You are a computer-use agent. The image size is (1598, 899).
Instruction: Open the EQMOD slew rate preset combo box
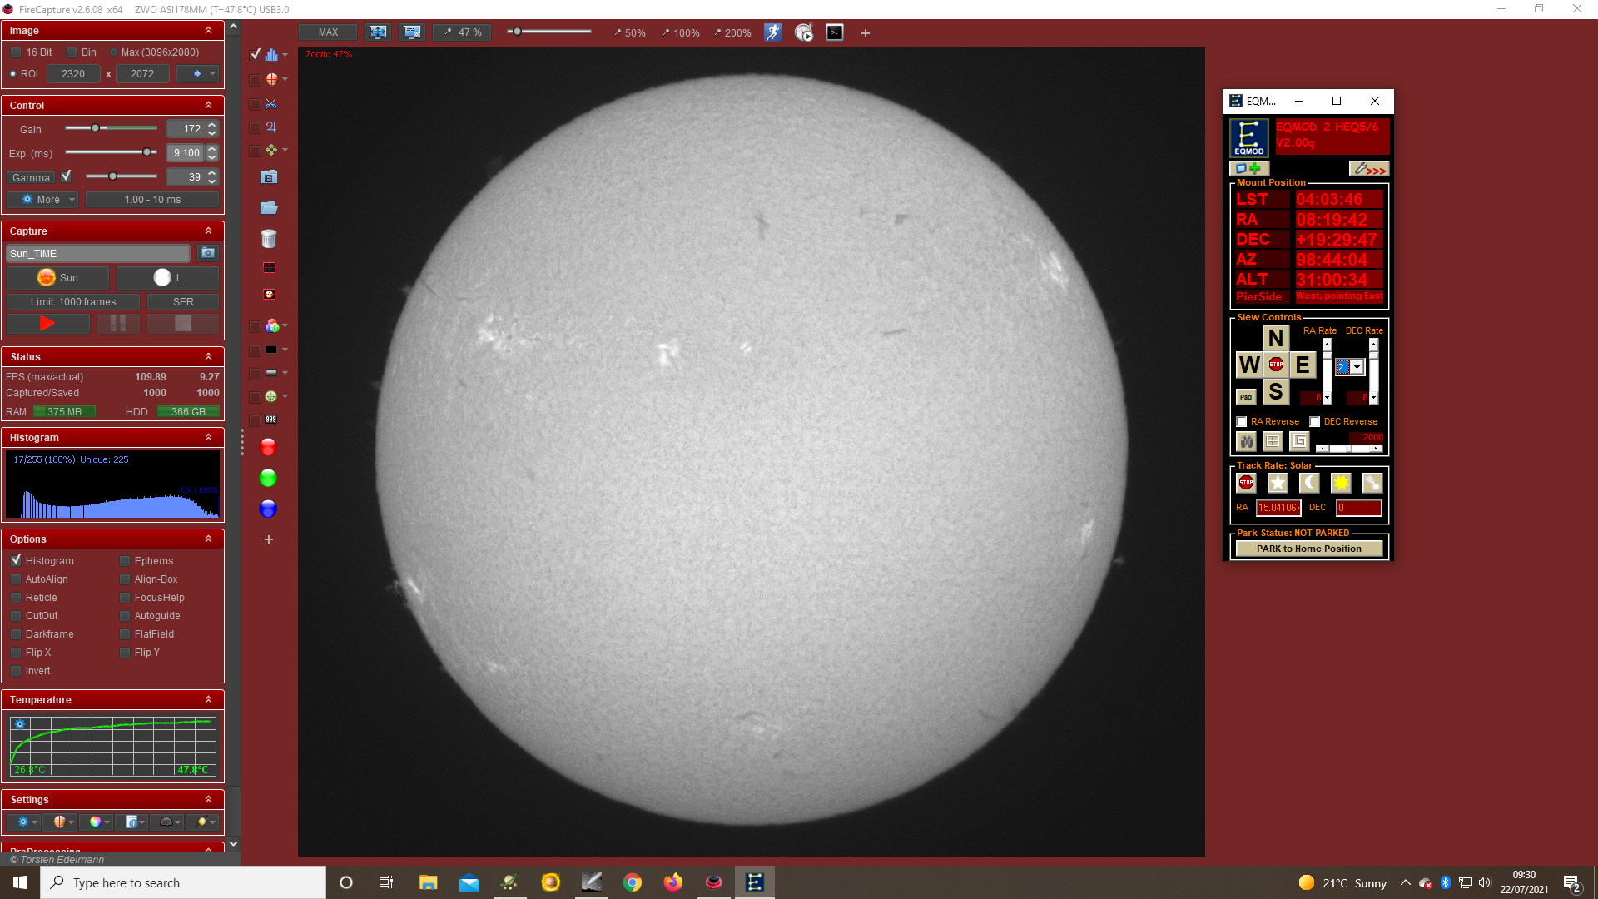click(x=1350, y=367)
